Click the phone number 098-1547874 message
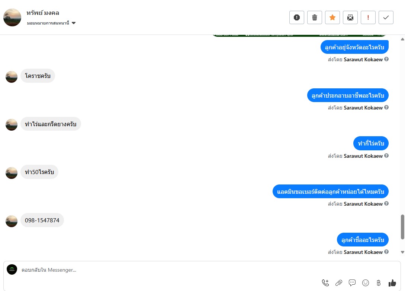405x291 pixels. tap(42, 220)
